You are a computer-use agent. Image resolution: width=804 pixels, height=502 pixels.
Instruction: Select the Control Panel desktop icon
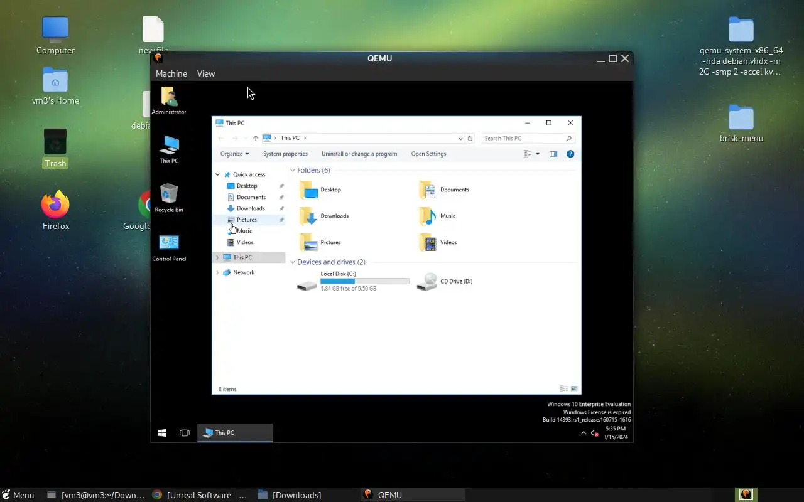pos(169,247)
